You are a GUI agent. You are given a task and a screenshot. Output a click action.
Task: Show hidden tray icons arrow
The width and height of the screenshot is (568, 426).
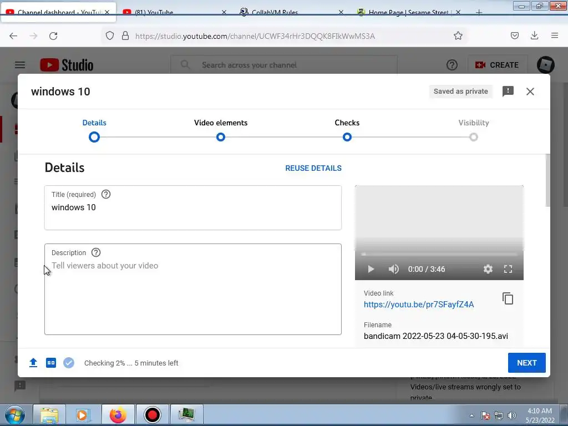[x=471, y=415]
